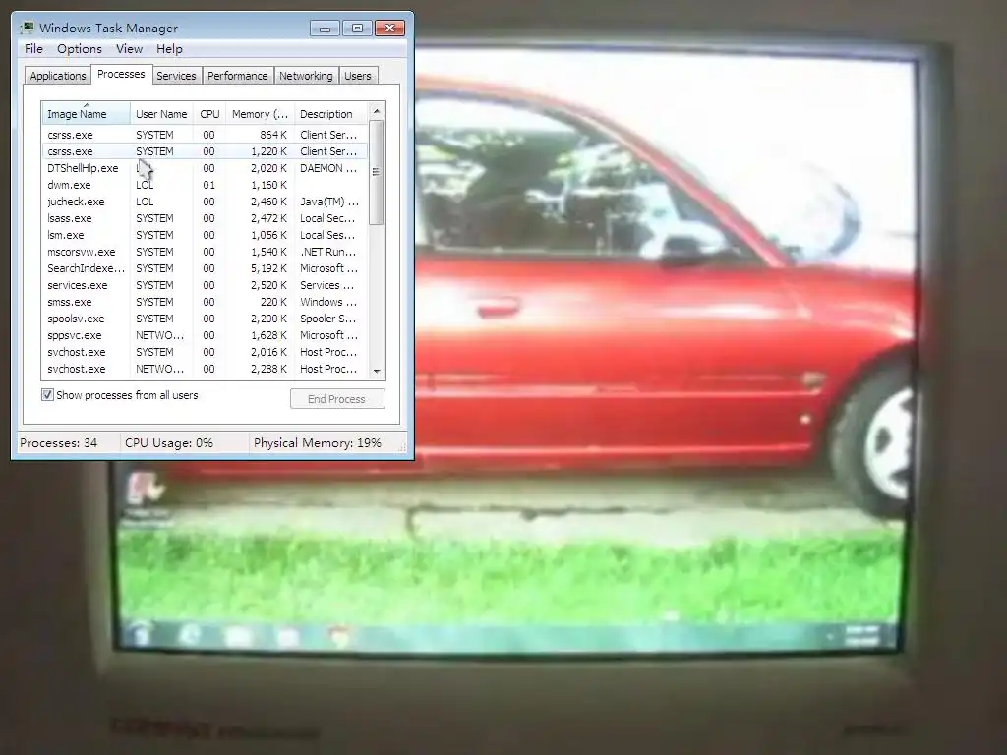Maximize the Task Manager window
The width and height of the screenshot is (1007, 755).
pyautogui.click(x=357, y=29)
